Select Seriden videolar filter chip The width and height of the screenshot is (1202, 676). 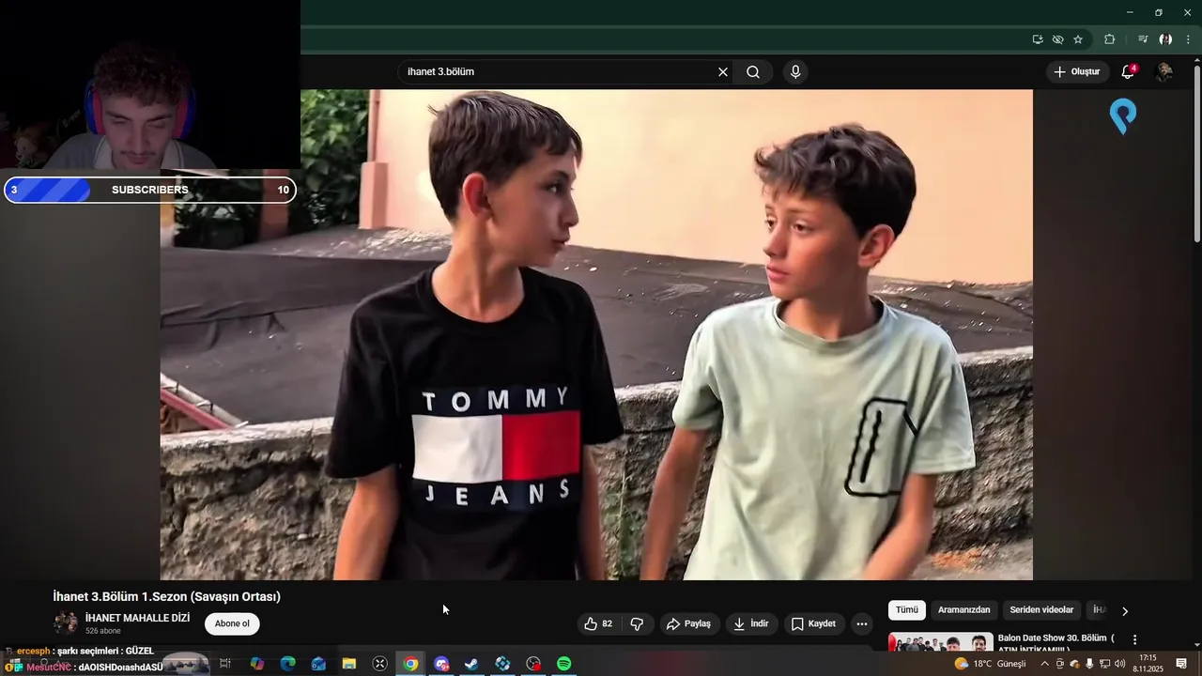click(1041, 610)
